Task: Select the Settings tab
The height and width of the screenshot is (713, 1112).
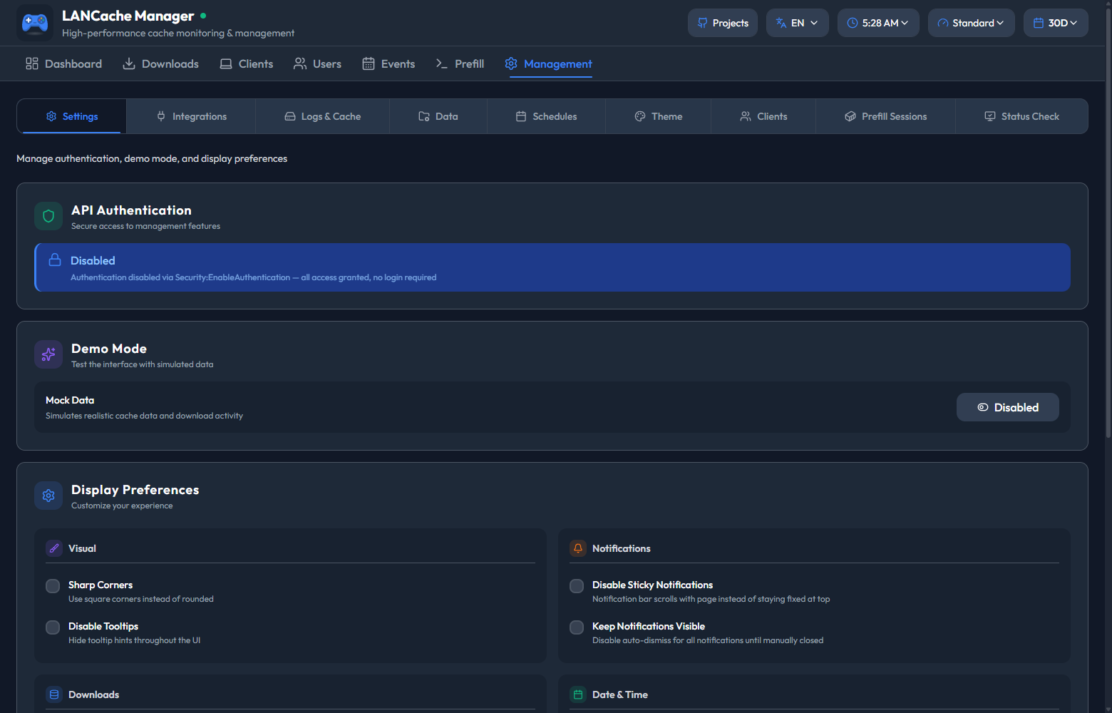Action: [72, 116]
